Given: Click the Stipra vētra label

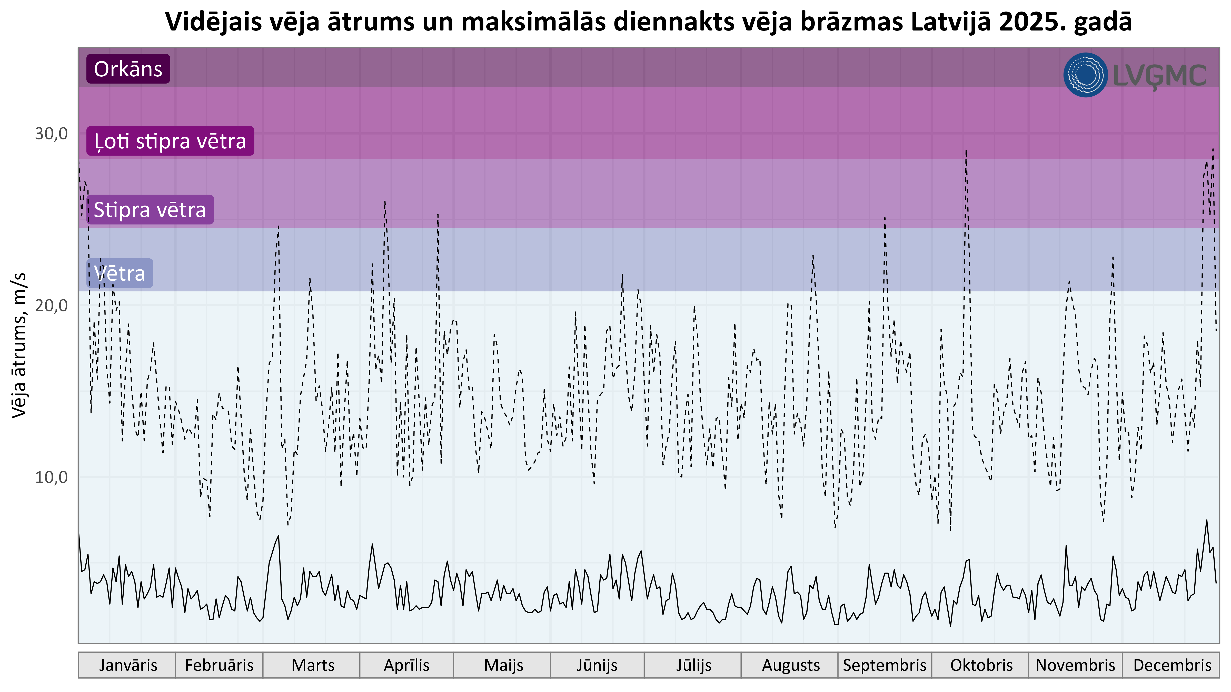Looking at the screenshot, I should (x=150, y=210).
